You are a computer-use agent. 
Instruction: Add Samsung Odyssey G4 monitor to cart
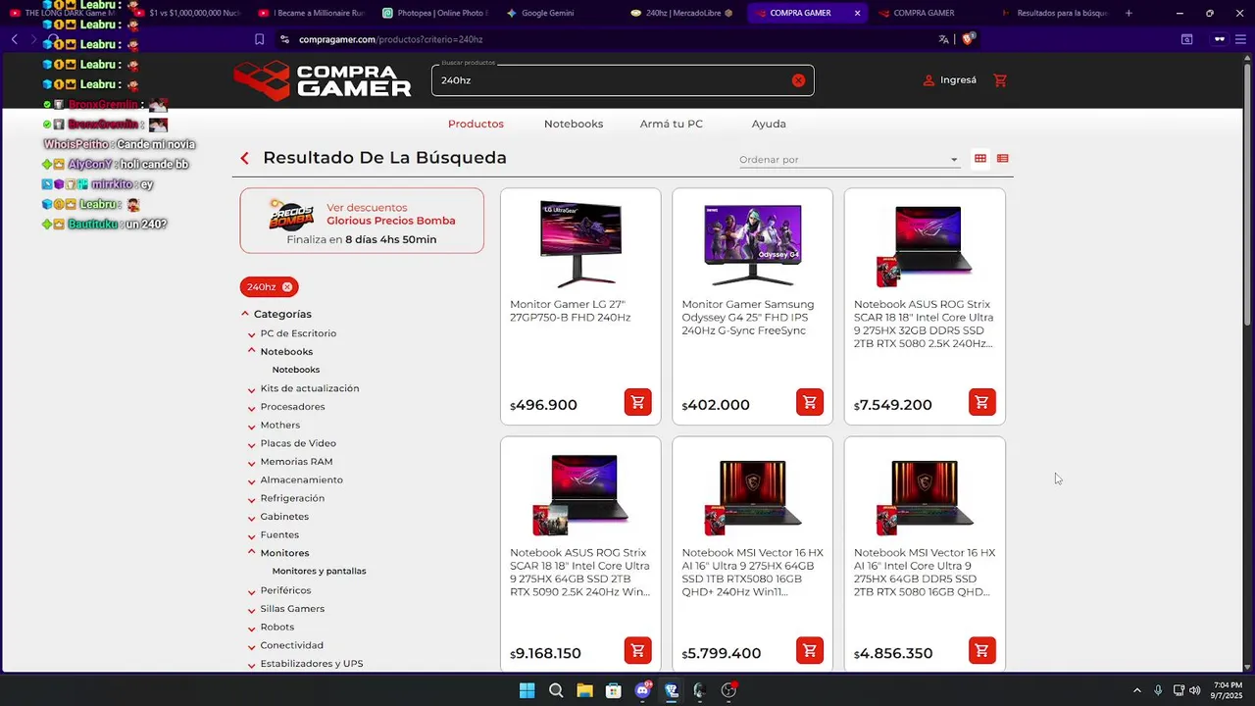[810, 402]
